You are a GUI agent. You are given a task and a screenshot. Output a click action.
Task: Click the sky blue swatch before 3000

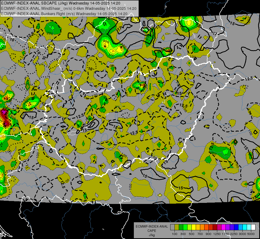[x=240, y=227]
